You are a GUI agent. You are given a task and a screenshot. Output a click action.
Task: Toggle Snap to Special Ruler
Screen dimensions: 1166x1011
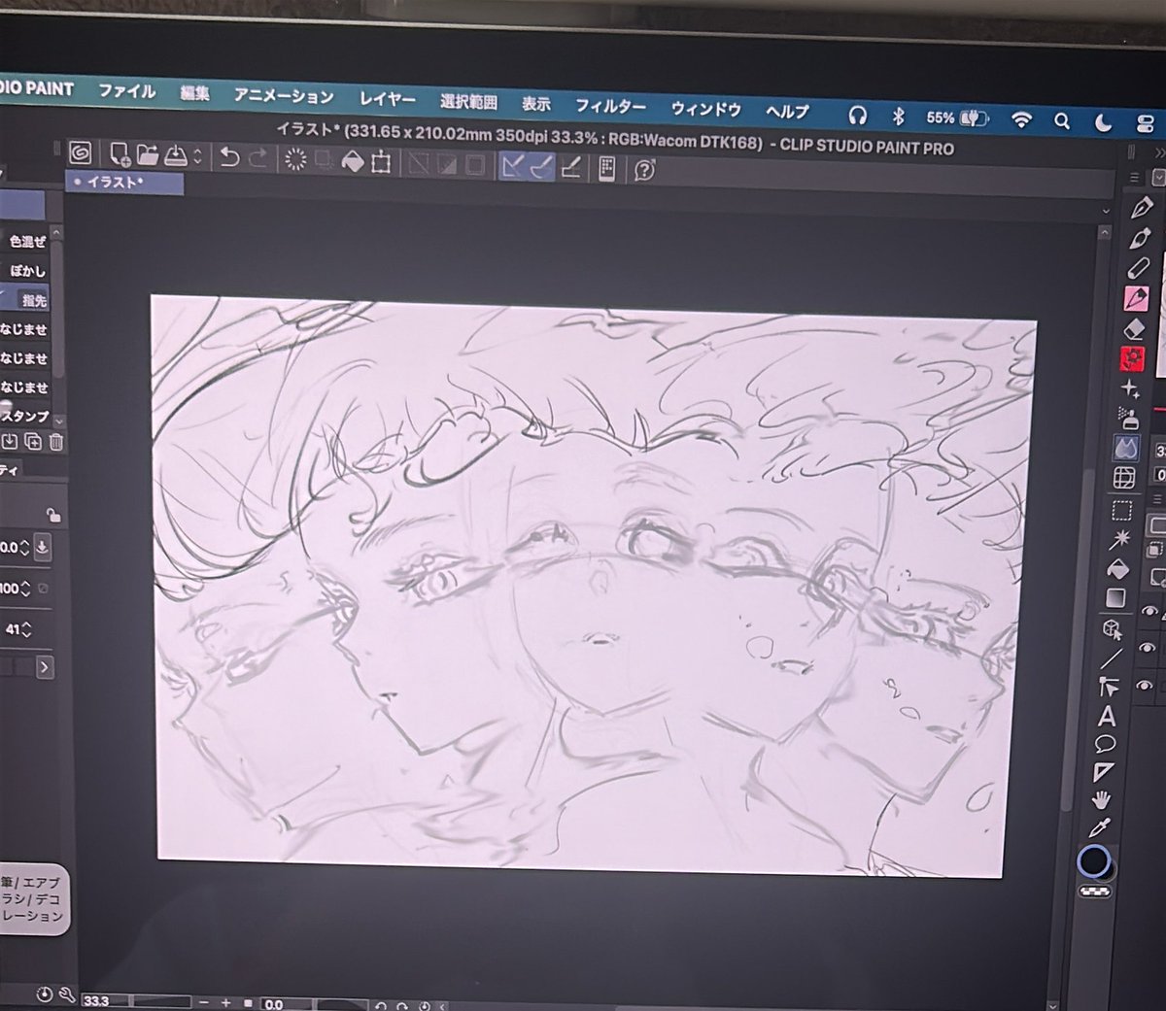[x=541, y=167]
